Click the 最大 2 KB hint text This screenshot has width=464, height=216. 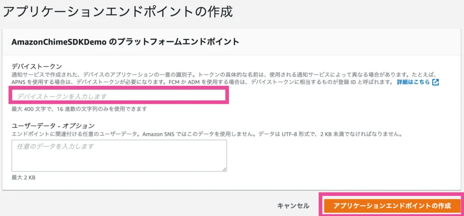pyautogui.click(x=24, y=178)
